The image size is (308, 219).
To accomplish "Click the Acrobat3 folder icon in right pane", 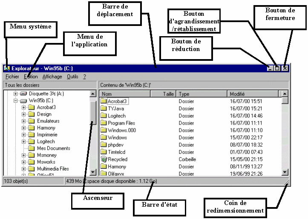I will pos(104,101).
